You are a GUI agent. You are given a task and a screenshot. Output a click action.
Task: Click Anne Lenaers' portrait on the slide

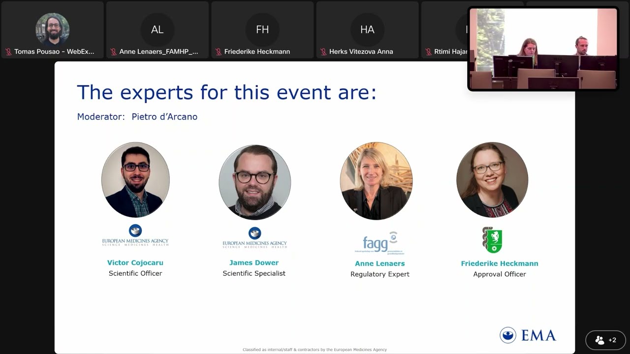click(377, 181)
